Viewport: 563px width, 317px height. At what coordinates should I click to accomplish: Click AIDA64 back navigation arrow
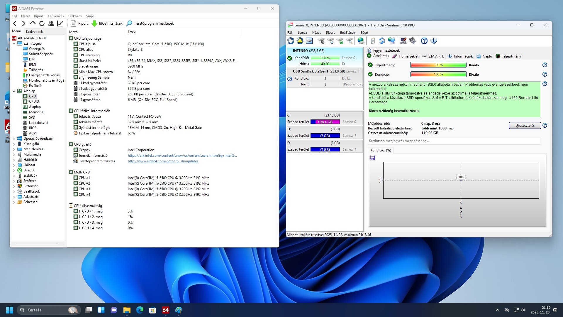point(15,23)
